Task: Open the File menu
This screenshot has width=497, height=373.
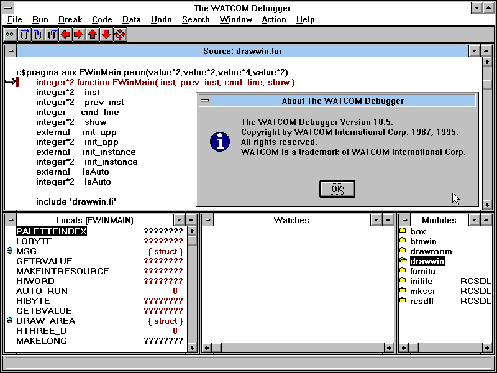Action: [14, 20]
